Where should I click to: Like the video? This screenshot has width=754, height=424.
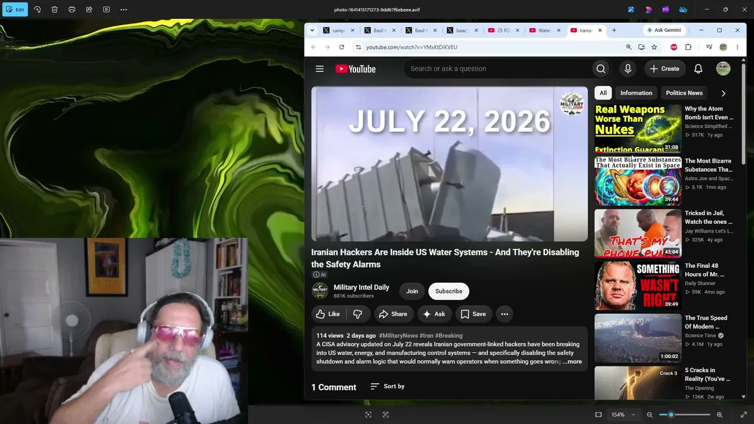pyautogui.click(x=328, y=314)
